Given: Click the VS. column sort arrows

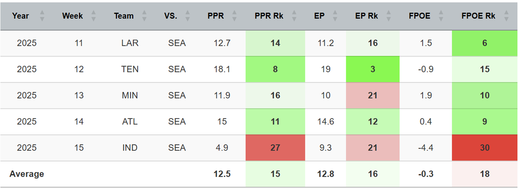Looking at the screenshot, I should click(187, 16).
